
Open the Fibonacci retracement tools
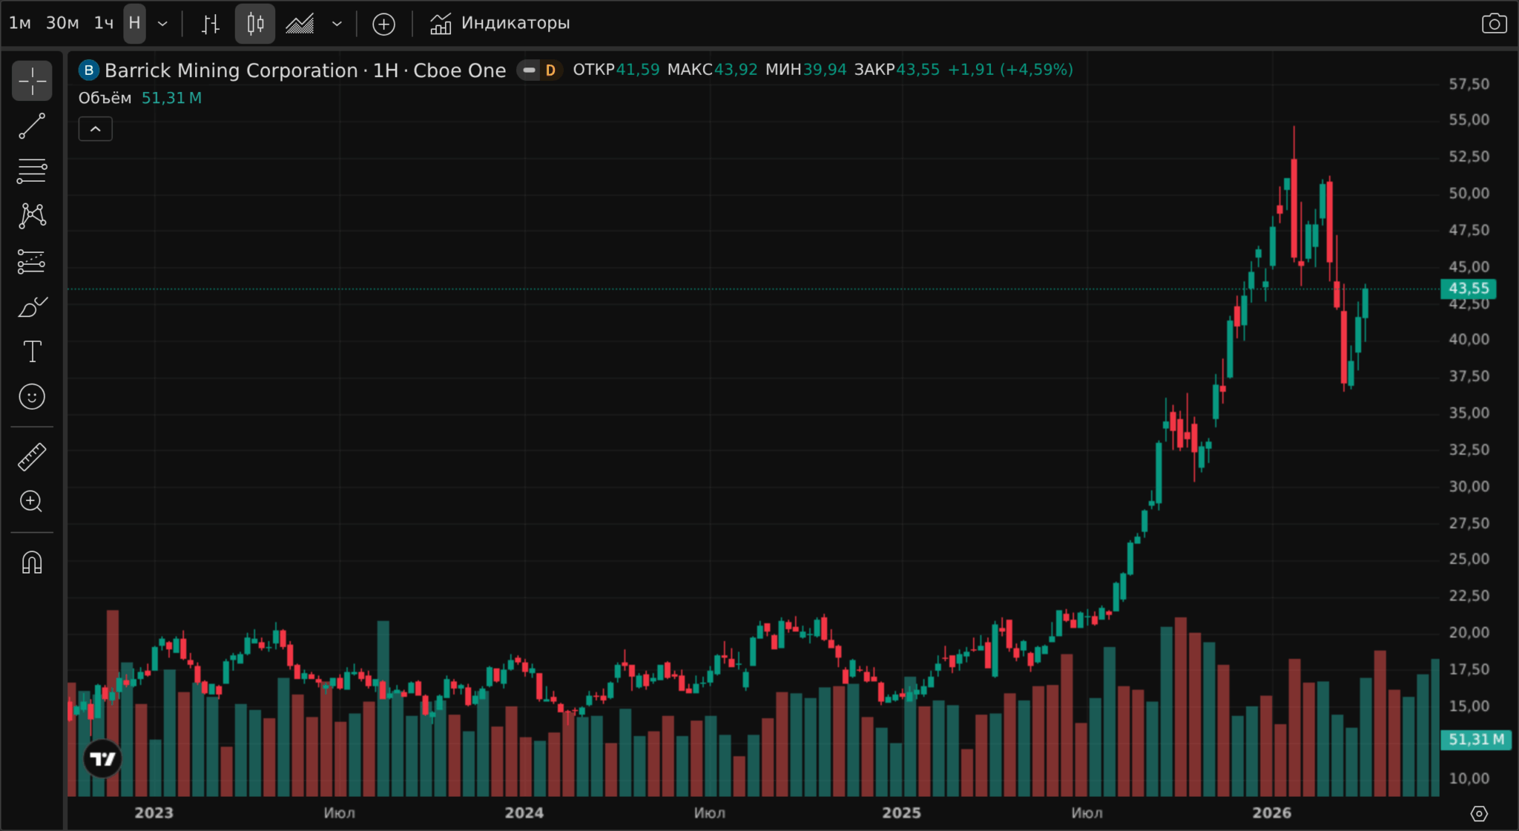tap(32, 171)
